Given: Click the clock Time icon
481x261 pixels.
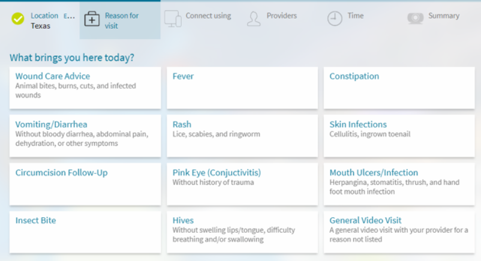Looking at the screenshot, I should coord(335,19).
